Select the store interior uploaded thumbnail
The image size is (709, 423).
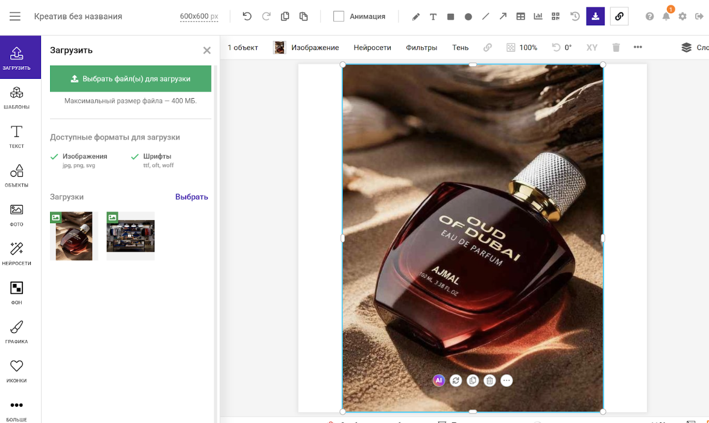[130, 236]
